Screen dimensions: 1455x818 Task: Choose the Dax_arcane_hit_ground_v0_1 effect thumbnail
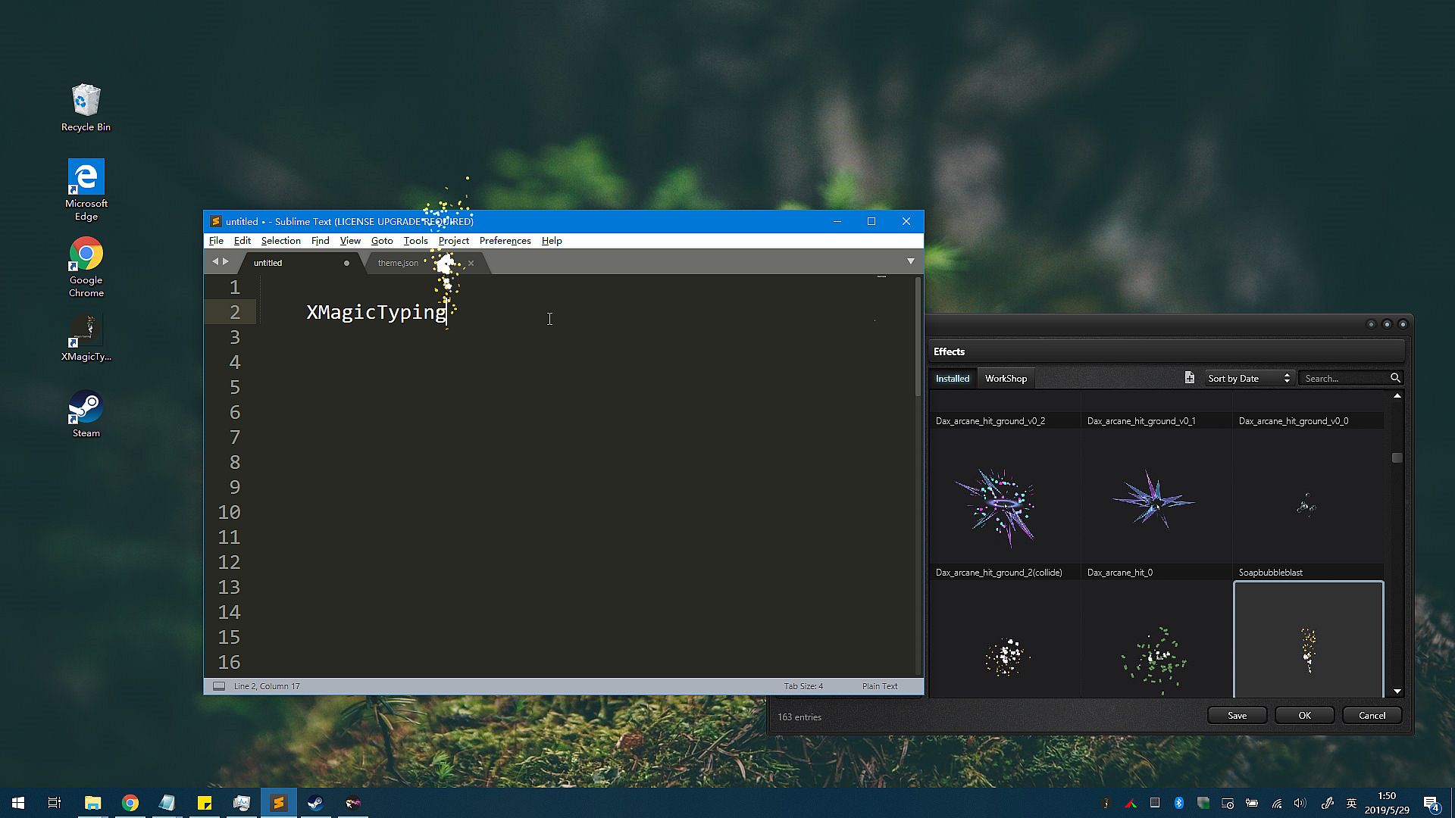pos(1156,501)
